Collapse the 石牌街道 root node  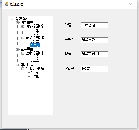[x=12, y=19]
